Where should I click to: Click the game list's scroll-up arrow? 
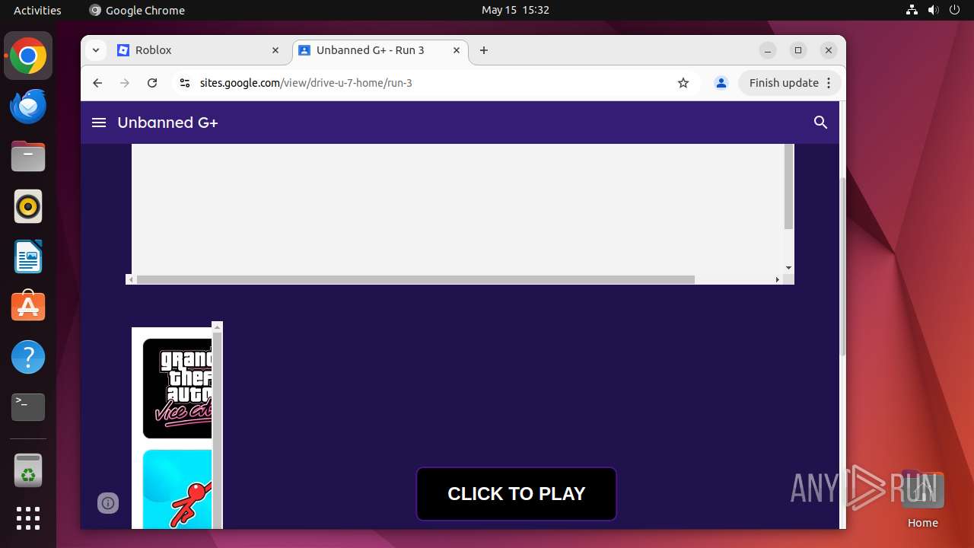pyautogui.click(x=218, y=327)
